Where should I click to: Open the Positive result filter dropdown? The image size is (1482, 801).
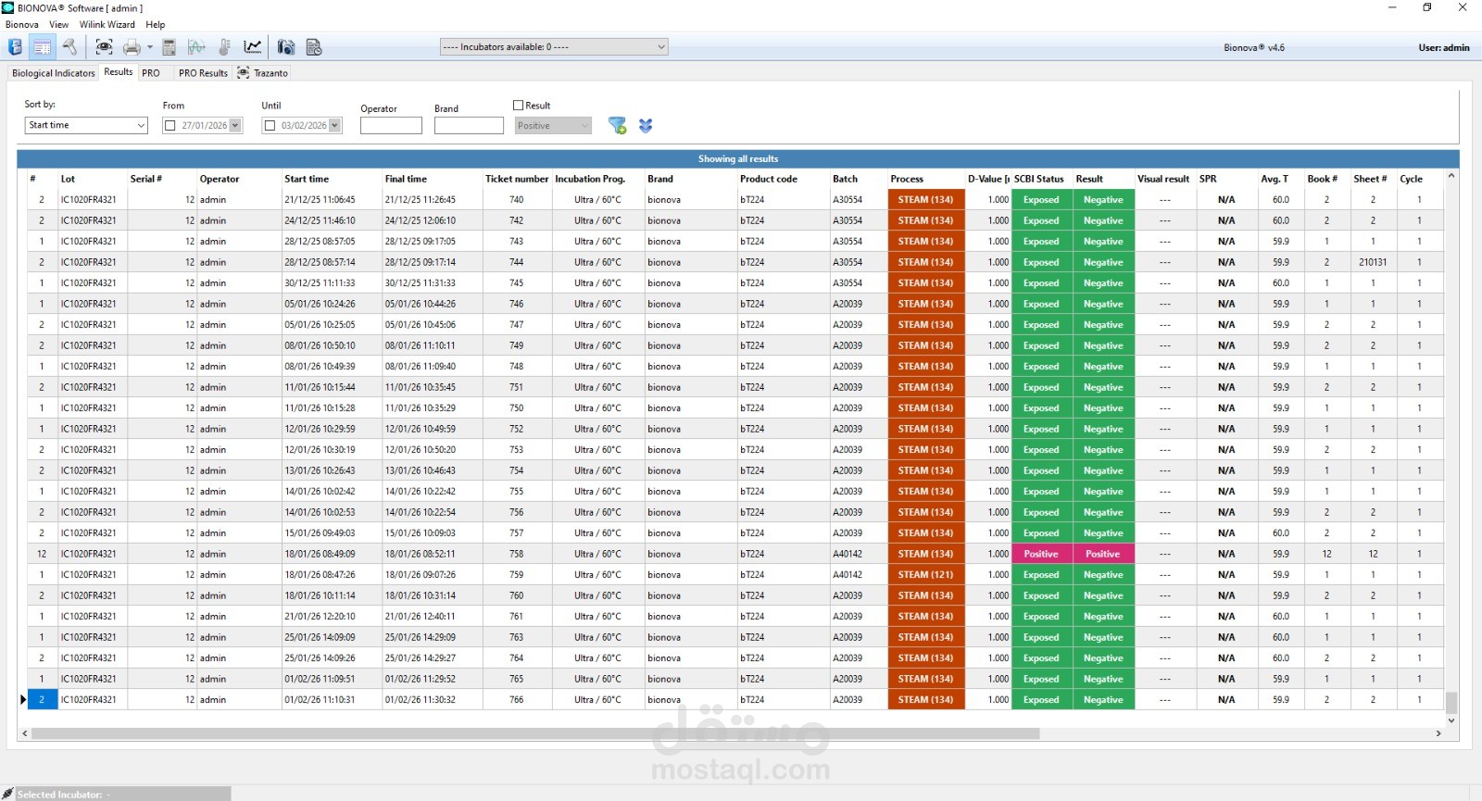[x=553, y=125]
